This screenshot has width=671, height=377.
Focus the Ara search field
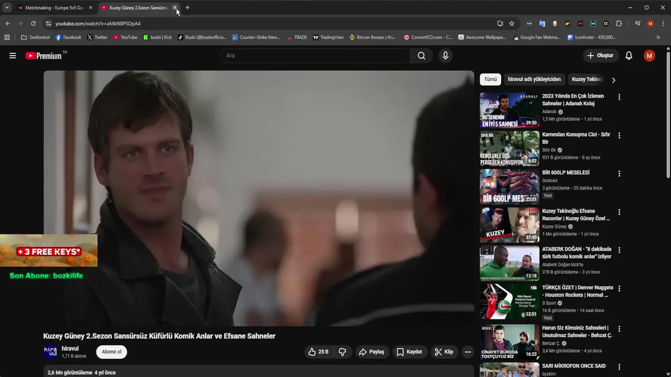(x=315, y=56)
